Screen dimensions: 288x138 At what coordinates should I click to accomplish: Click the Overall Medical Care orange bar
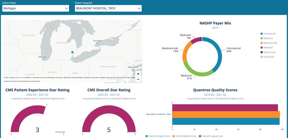tap(226, 114)
